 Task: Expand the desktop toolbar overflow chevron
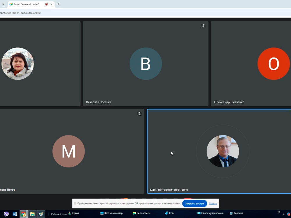(x=279, y=212)
